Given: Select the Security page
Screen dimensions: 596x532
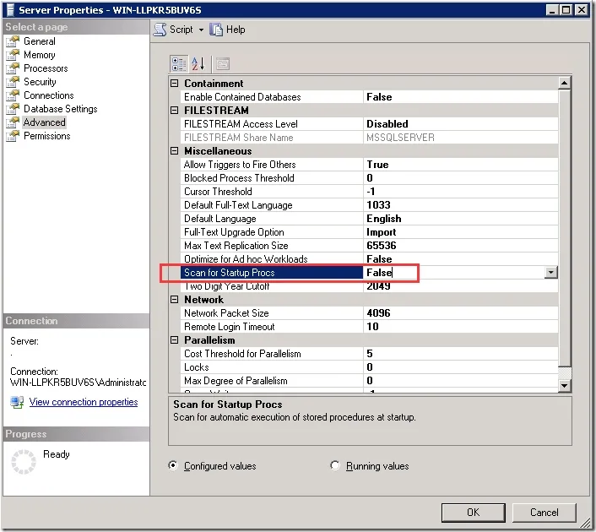Looking at the screenshot, I should [x=40, y=82].
